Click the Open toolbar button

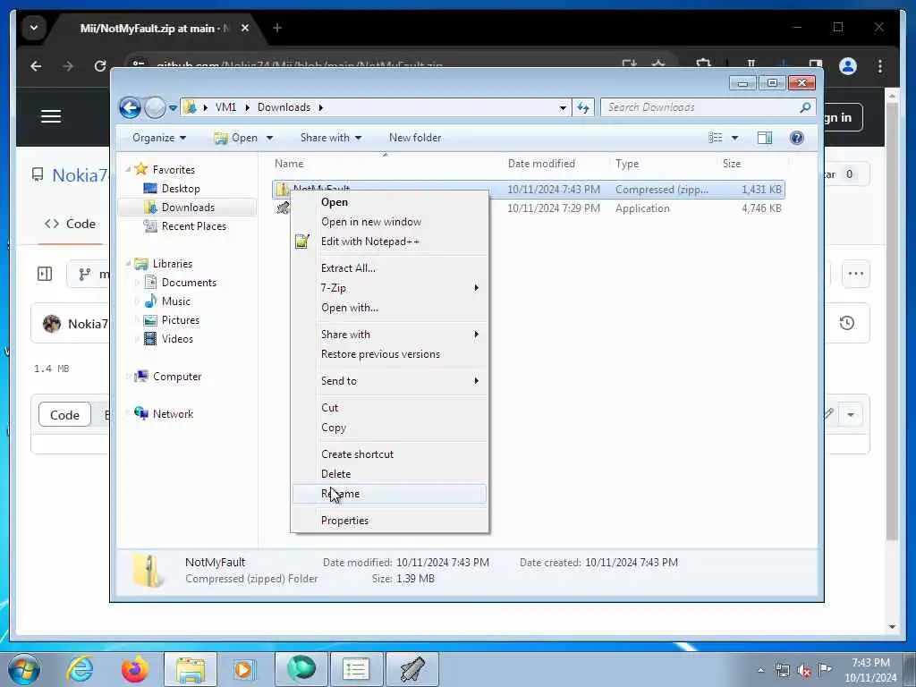(x=236, y=138)
